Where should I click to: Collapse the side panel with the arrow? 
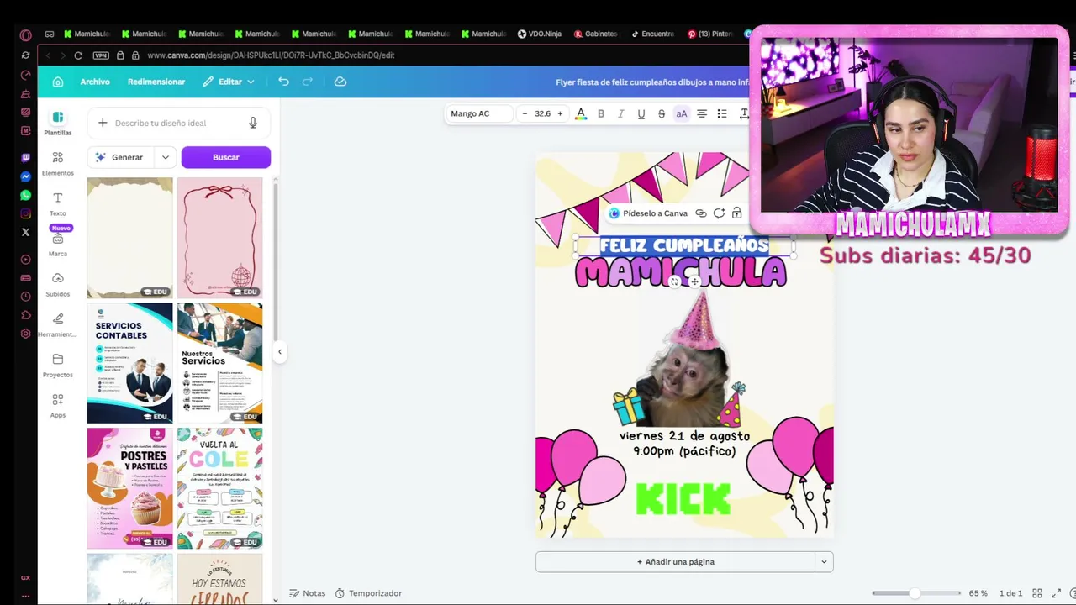click(x=279, y=352)
